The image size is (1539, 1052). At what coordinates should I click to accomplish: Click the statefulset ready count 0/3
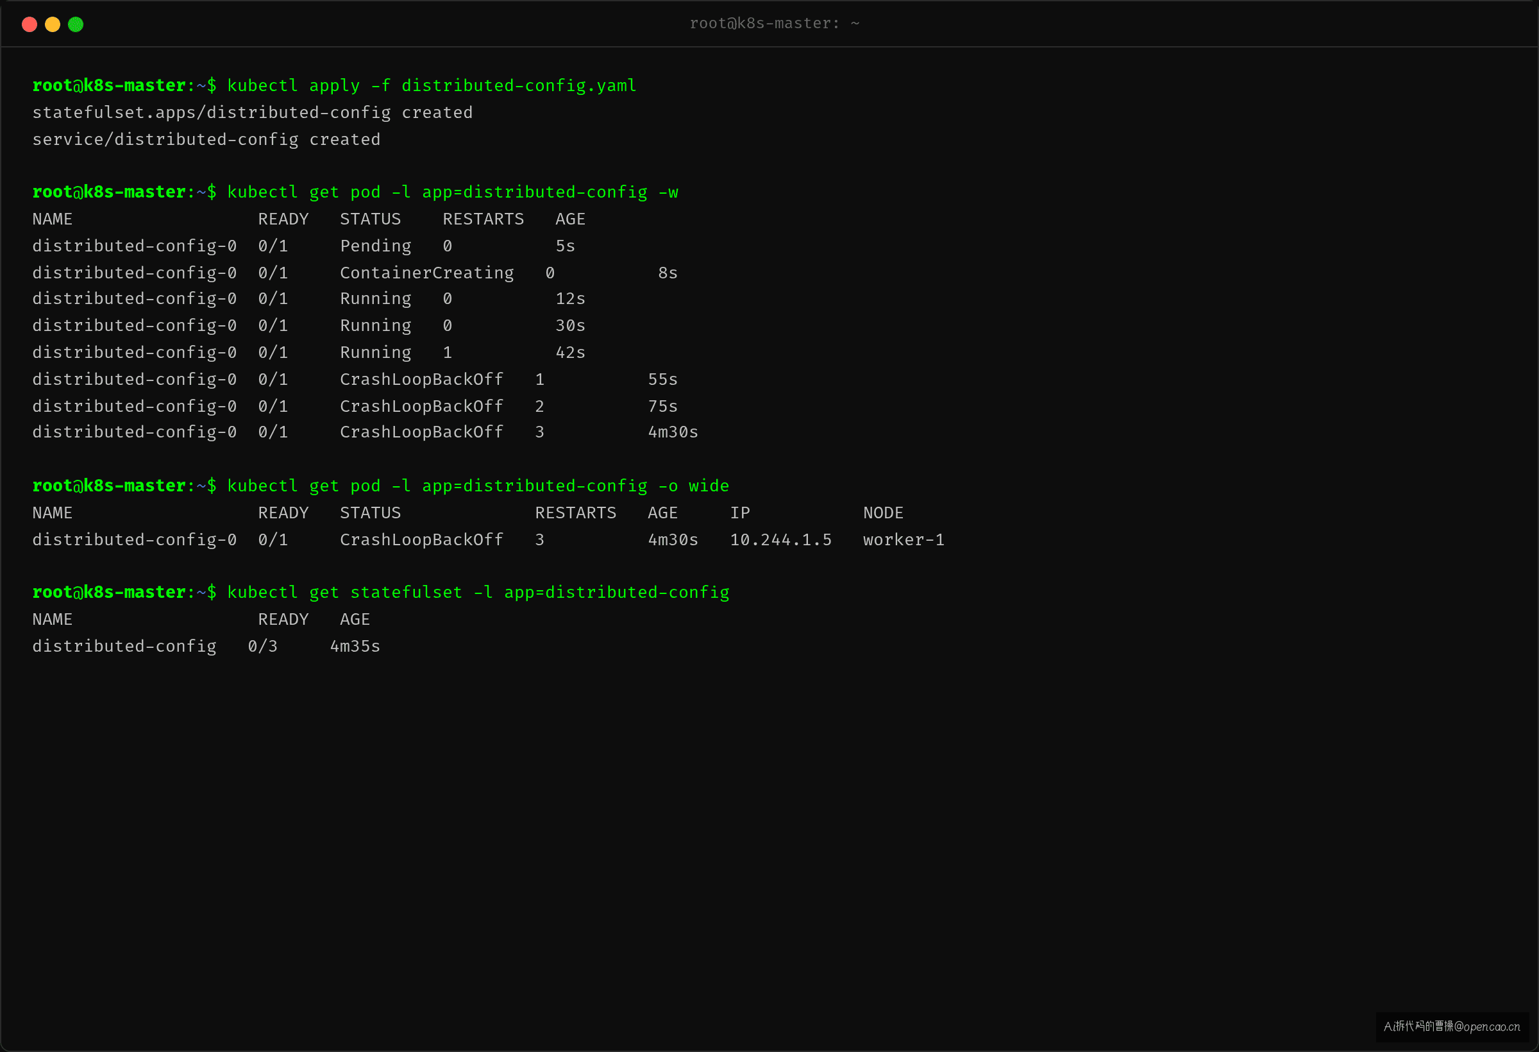pyautogui.click(x=263, y=647)
